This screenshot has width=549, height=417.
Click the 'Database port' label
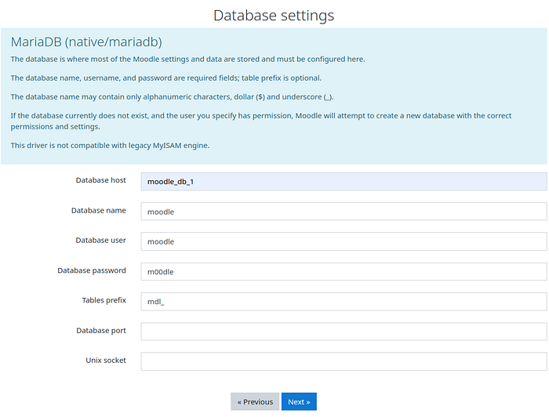[x=101, y=331]
